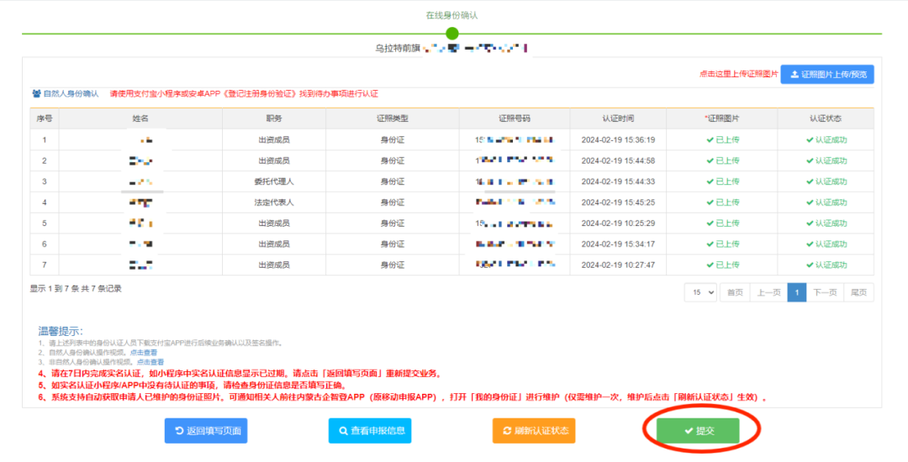This screenshot has width=908, height=462.
Task: Click the 证照类型 column header
Action: (393, 118)
